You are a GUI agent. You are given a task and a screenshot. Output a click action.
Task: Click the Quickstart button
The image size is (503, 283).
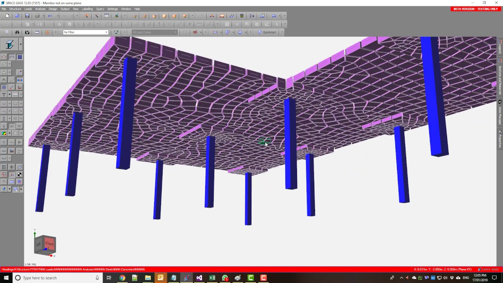(x=267, y=32)
